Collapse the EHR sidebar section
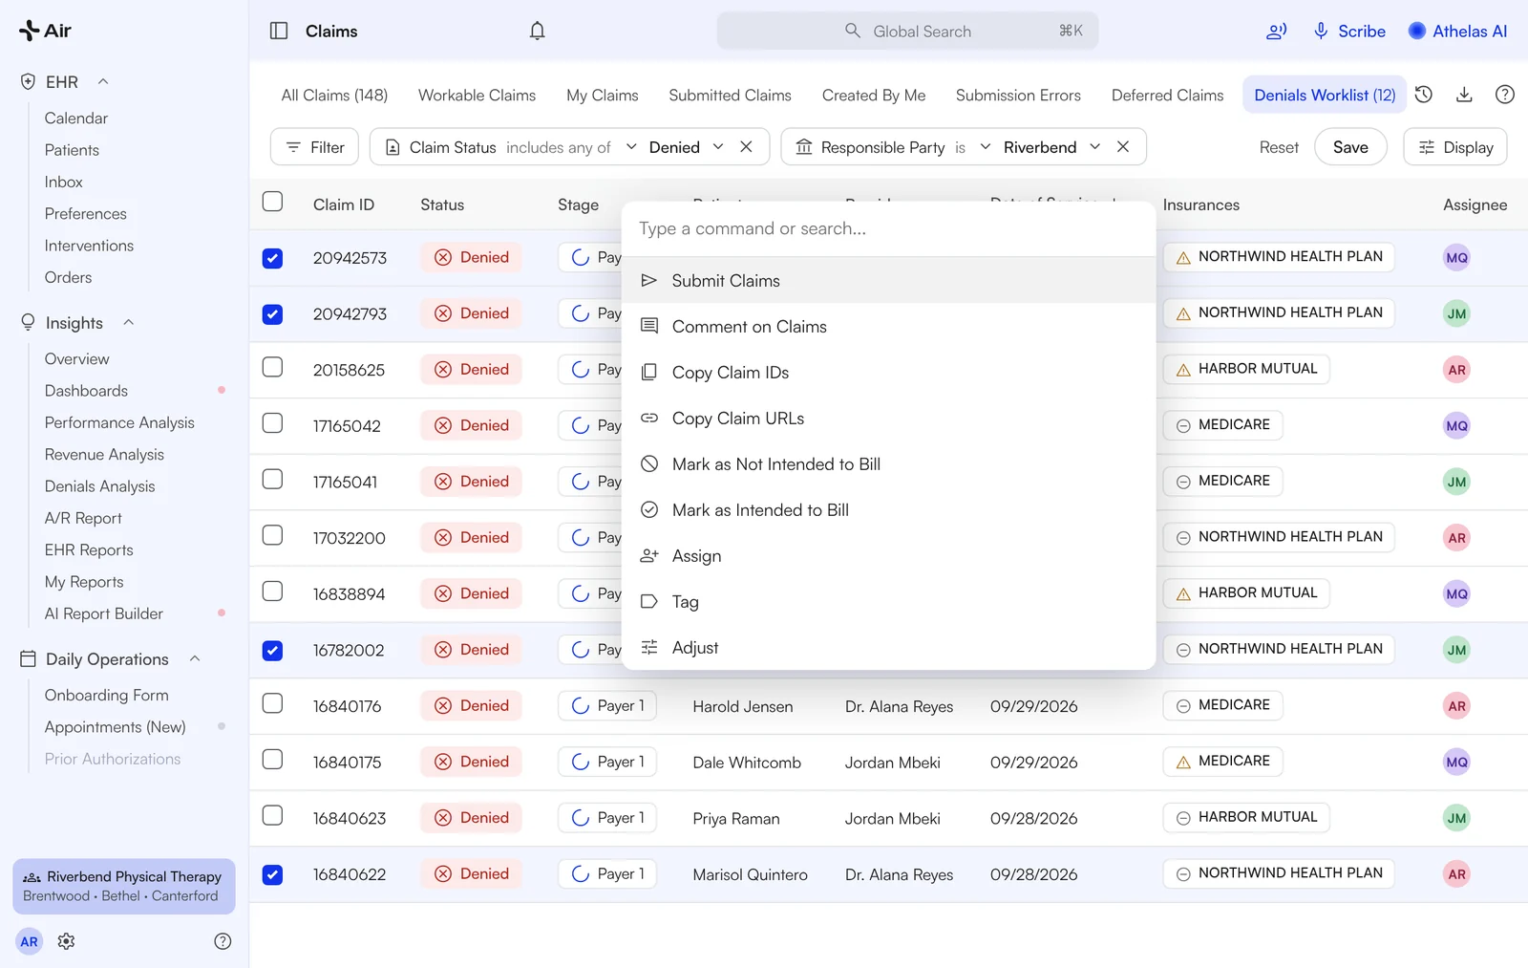 103,81
